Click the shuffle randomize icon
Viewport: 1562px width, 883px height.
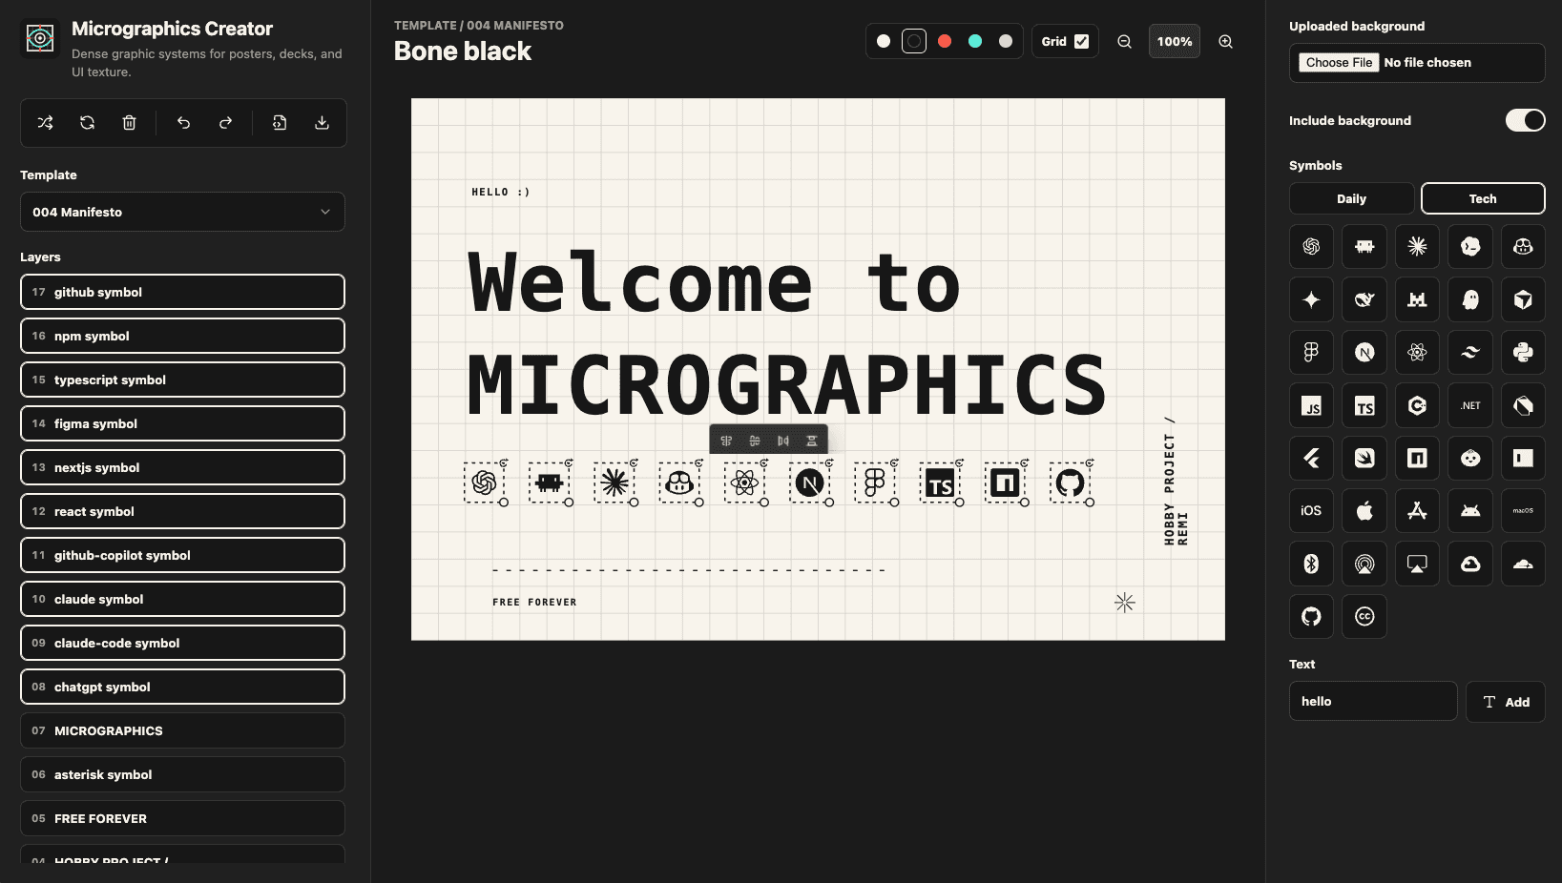pos(45,123)
